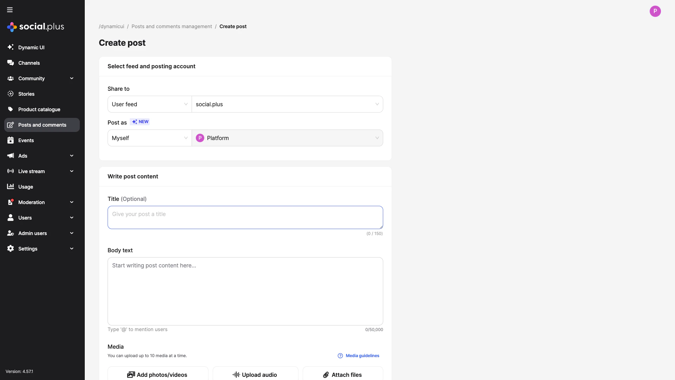Switch to Posts and comments section
This screenshot has width=675, height=380.
tap(42, 125)
